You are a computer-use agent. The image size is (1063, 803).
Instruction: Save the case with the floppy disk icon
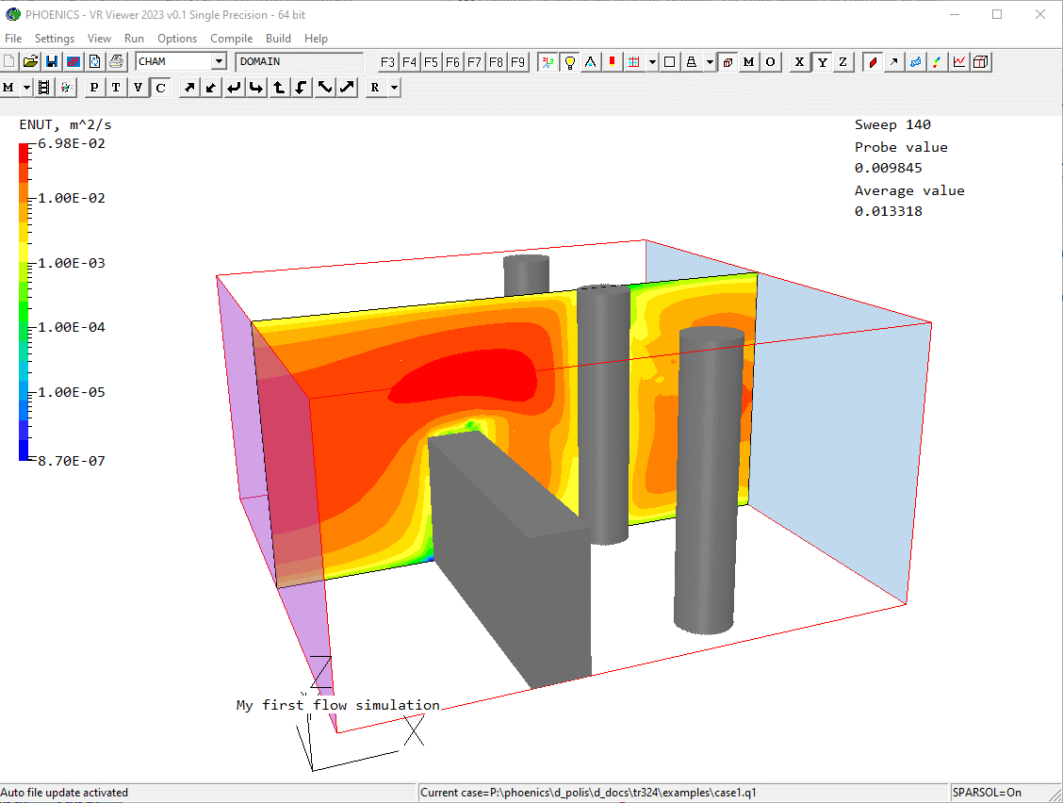[x=51, y=62]
